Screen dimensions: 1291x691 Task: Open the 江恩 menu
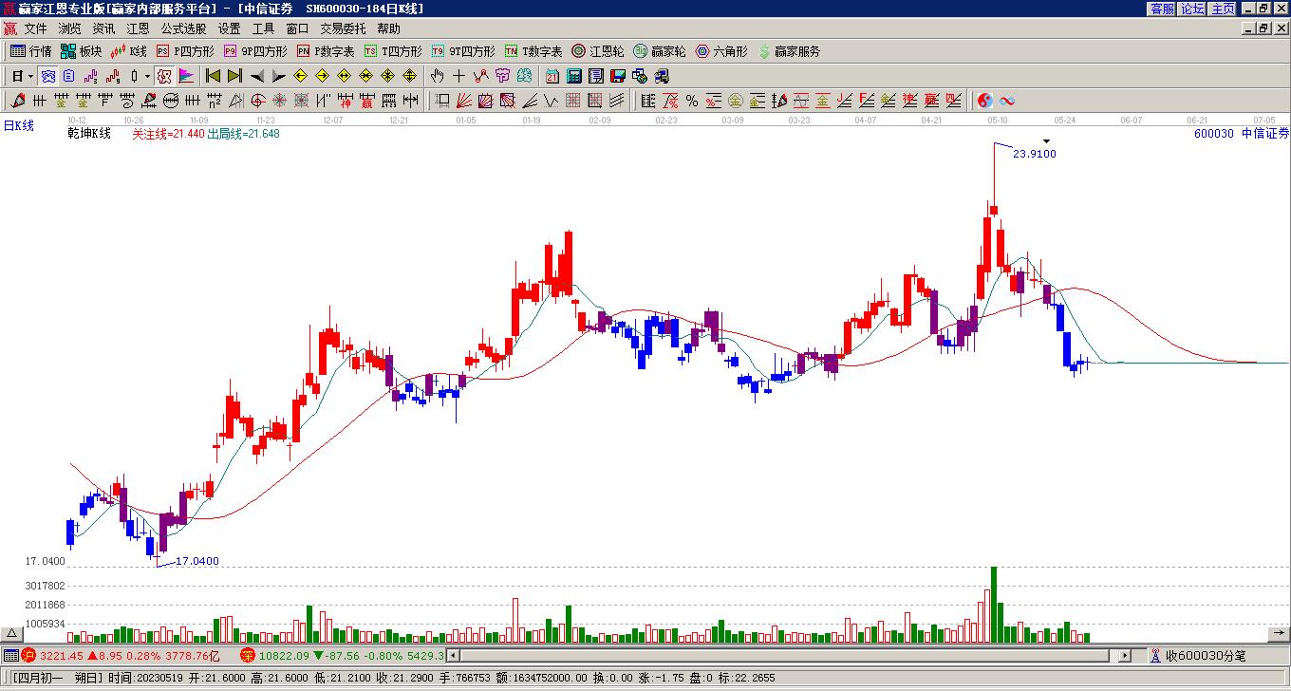click(138, 29)
